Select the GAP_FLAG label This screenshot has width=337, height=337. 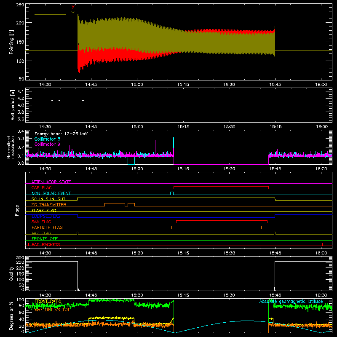coord(41,187)
